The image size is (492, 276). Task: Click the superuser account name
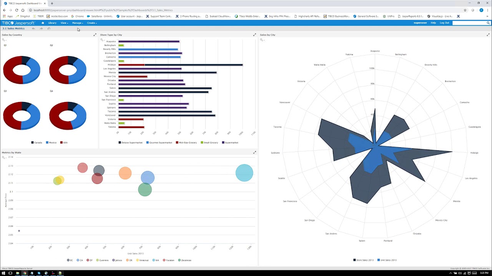click(420, 23)
